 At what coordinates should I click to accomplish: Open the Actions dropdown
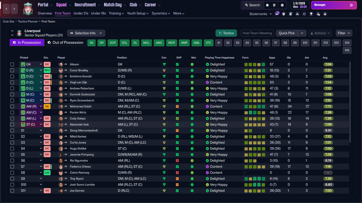click(x=320, y=33)
